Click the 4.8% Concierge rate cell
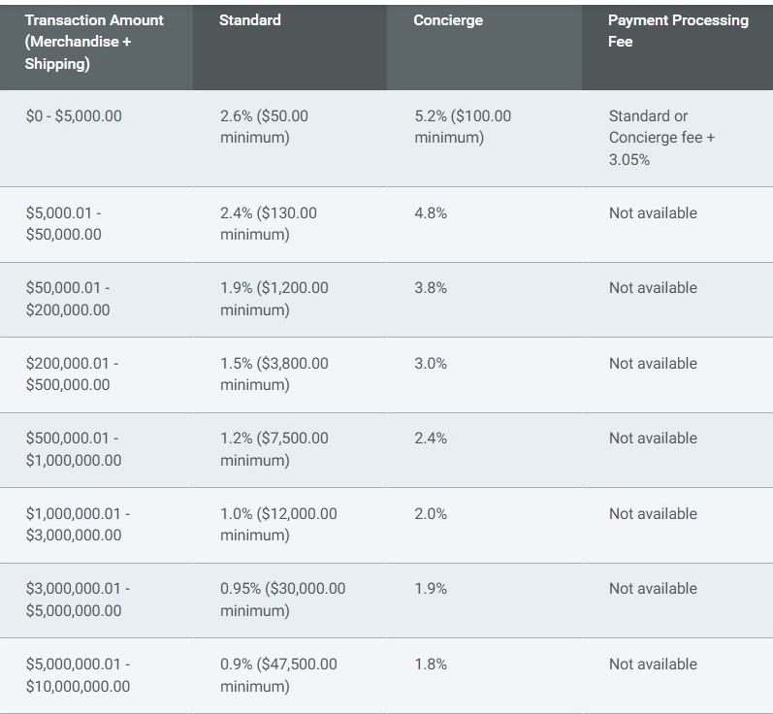Viewport: 773px width, 714px height. point(431,213)
